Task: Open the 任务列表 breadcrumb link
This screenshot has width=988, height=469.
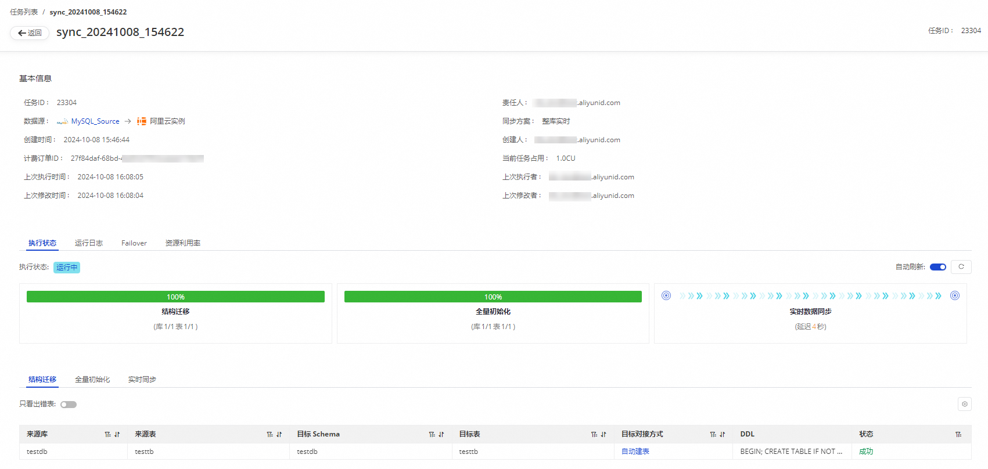Action: pos(24,12)
